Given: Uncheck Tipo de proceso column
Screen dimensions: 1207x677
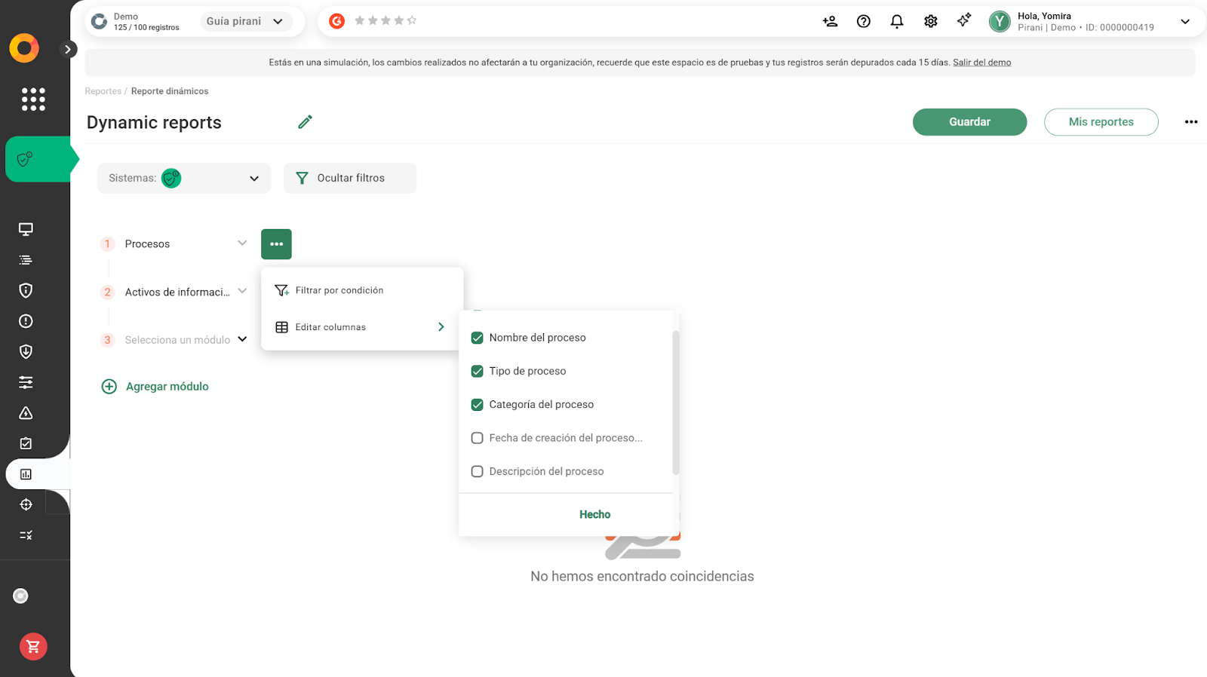Looking at the screenshot, I should point(477,371).
